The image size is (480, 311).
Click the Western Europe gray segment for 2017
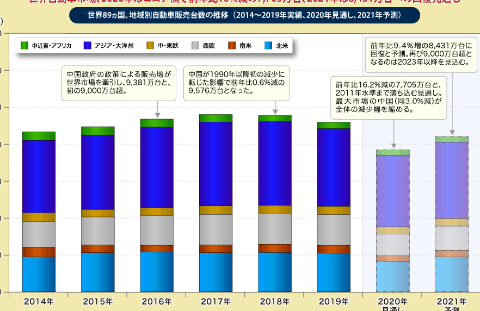(x=216, y=229)
